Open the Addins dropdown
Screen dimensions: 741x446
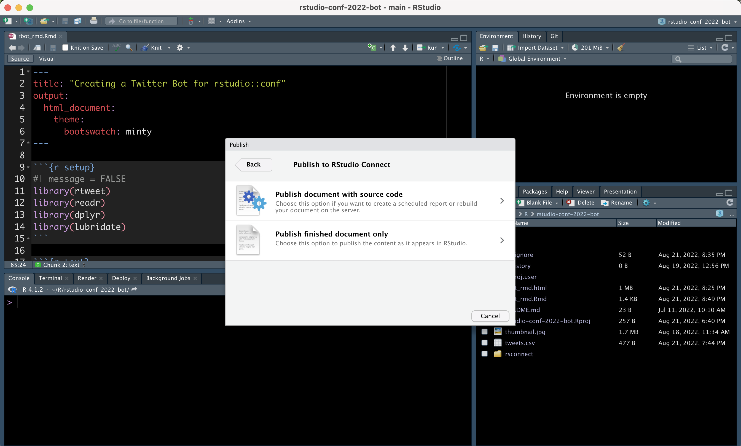tap(238, 21)
